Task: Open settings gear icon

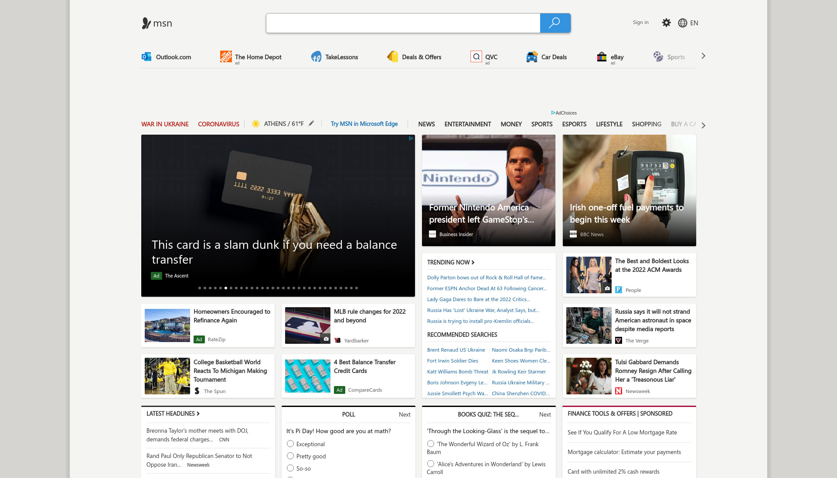Action: pyautogui.click(x=666, y=23)
